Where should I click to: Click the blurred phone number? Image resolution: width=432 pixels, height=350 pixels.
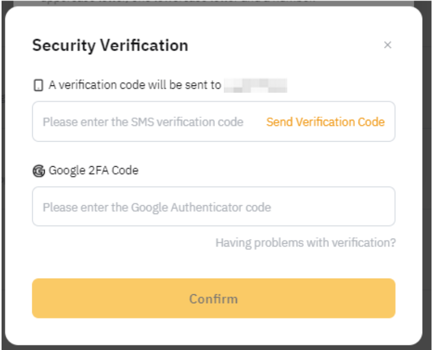[x=256, y=85]
